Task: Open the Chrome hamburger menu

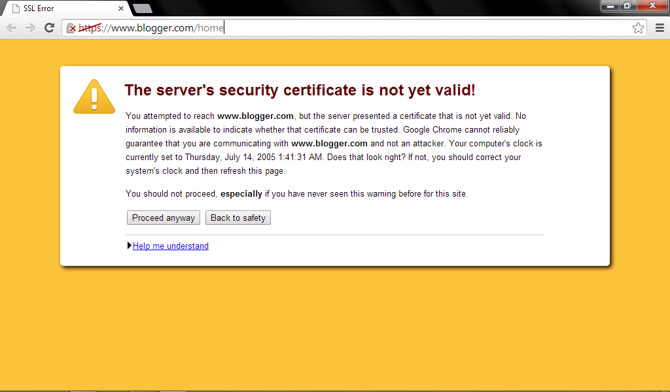Action: (660, 27)
